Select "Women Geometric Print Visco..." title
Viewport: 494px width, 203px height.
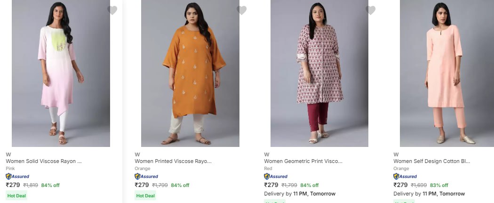(303, 161)
